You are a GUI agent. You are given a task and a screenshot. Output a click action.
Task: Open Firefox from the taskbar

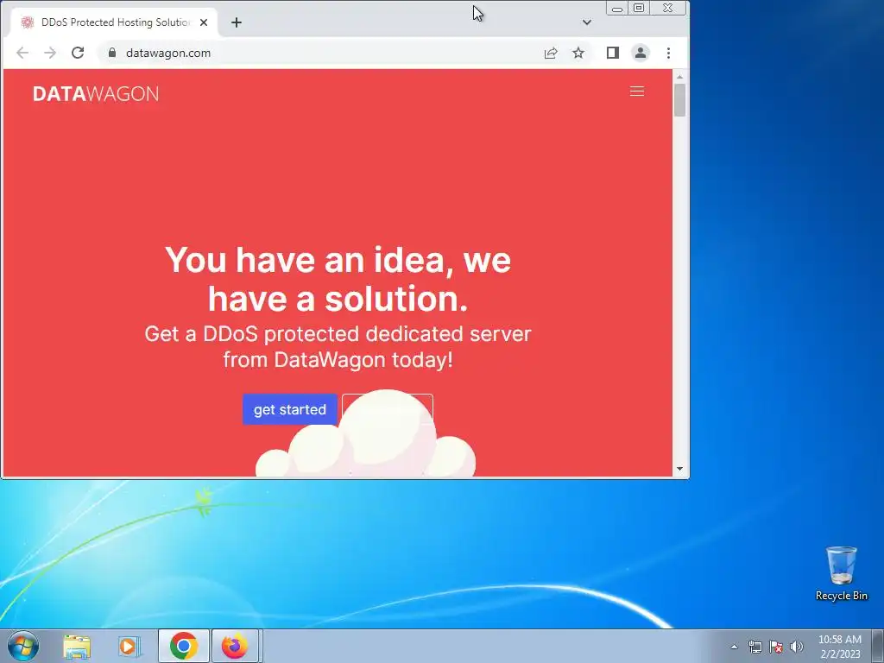click(235, 646)
